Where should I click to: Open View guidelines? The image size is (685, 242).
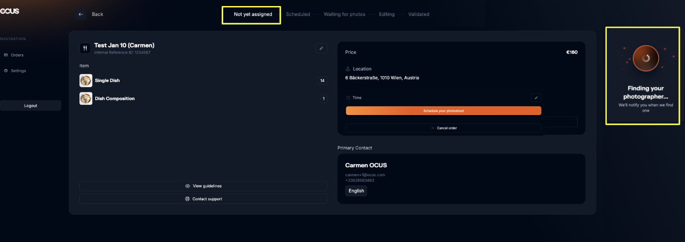[203, 186]
